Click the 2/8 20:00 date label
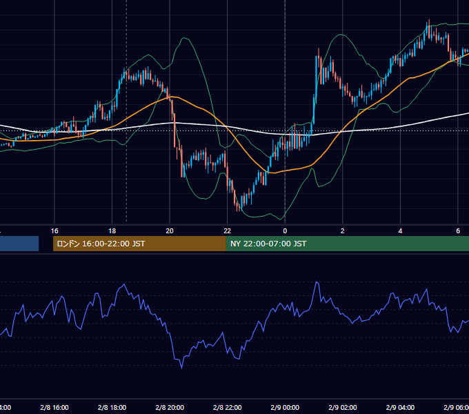 (170, 407)
